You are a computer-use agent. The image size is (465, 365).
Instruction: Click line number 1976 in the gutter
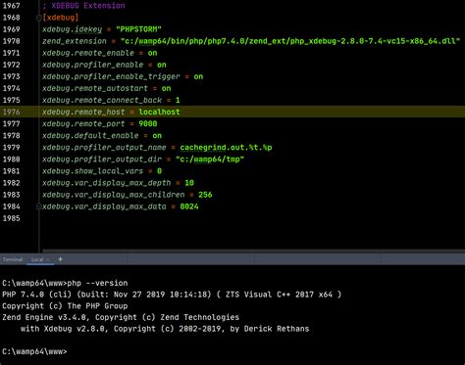pyautogui.click(x=12, y=112)
